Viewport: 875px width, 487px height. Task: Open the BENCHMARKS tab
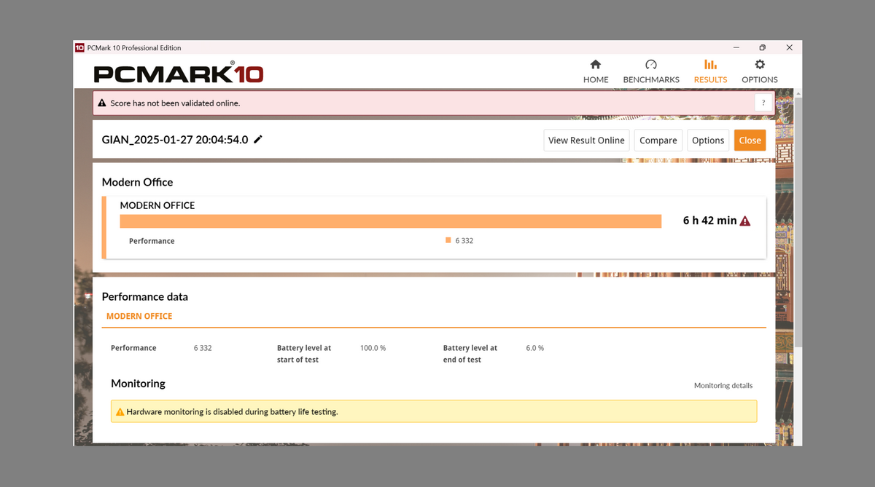651,71
